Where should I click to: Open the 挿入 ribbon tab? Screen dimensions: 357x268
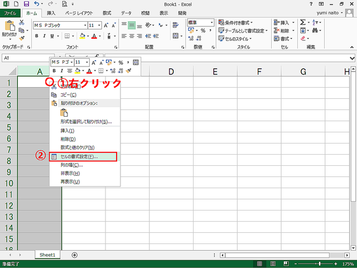pos(51,12)
